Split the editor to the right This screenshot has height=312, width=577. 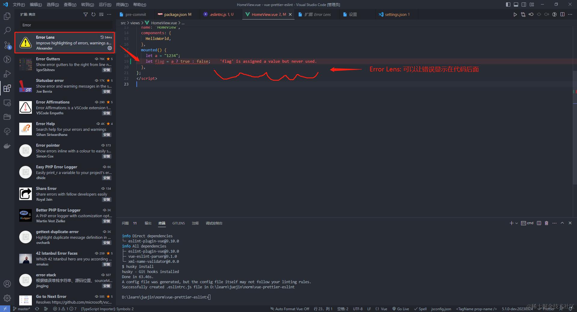tap(562, 14)
